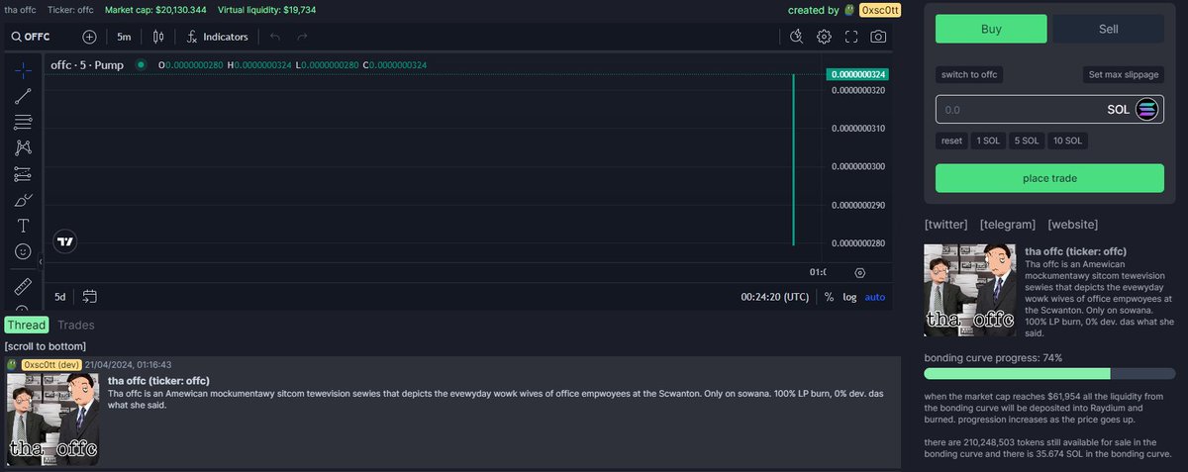Add a compare symbol with plus icon

coord(89,37)
